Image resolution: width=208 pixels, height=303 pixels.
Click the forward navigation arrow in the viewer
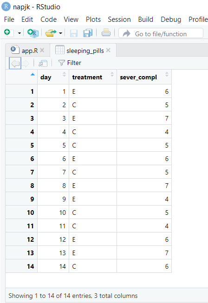(x=26, y=63)
